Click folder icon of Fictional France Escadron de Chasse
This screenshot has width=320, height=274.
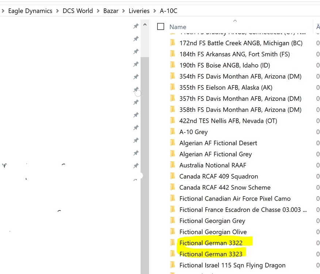pyautogui.click(x=172, y=209)
